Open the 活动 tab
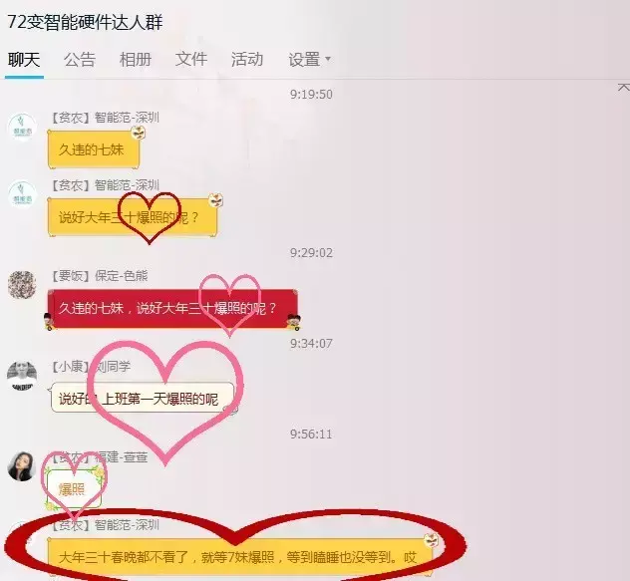 247,59
